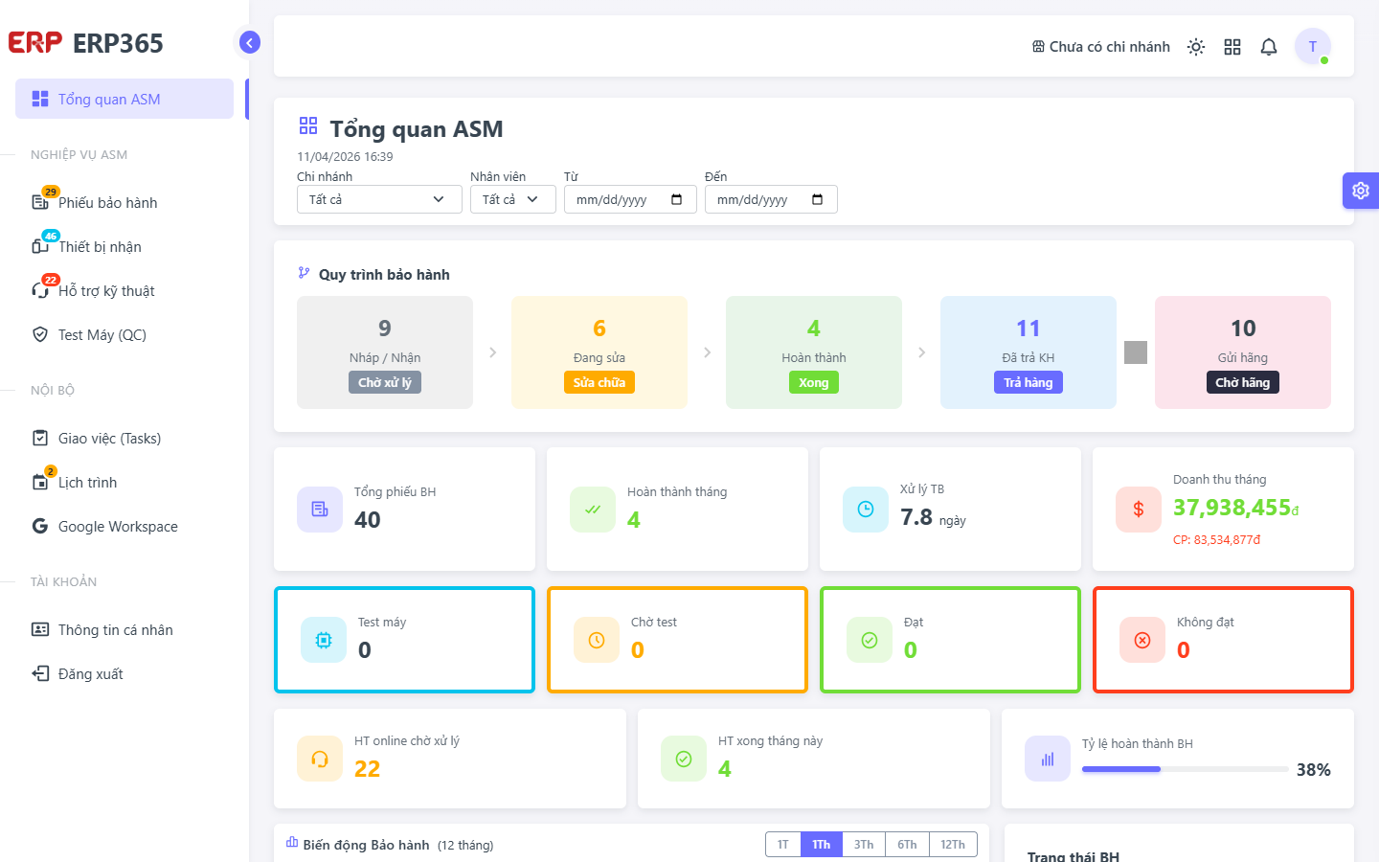Select the 1Th range tab

tap(822, 844)
